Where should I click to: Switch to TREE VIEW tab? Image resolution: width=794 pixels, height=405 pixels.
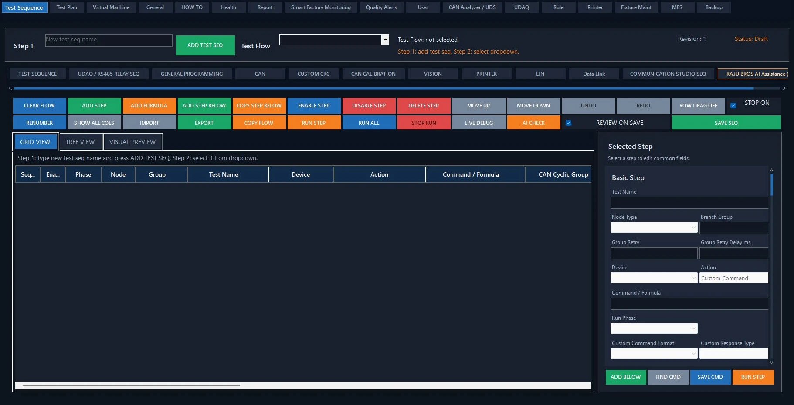[x=80, y=142]
